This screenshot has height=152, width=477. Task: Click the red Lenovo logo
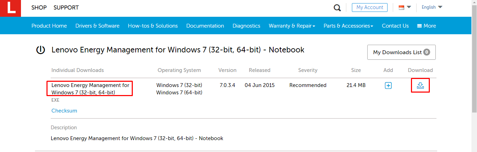[10, 8]
